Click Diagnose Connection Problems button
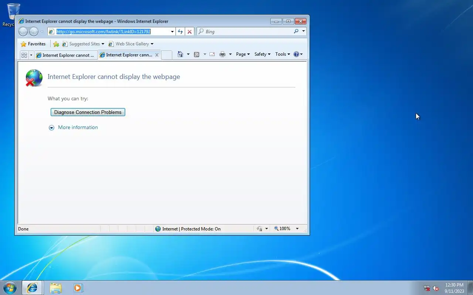This screenshot has width=473, height=295. pos(88,112)
